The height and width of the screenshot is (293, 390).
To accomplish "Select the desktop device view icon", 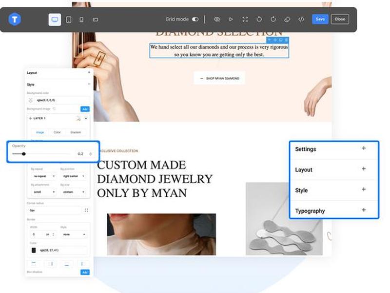I will (x=55, y=20).
